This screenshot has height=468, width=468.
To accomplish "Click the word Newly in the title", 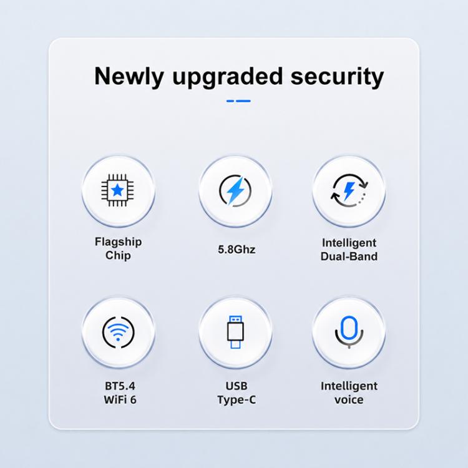I will point(129,76).
